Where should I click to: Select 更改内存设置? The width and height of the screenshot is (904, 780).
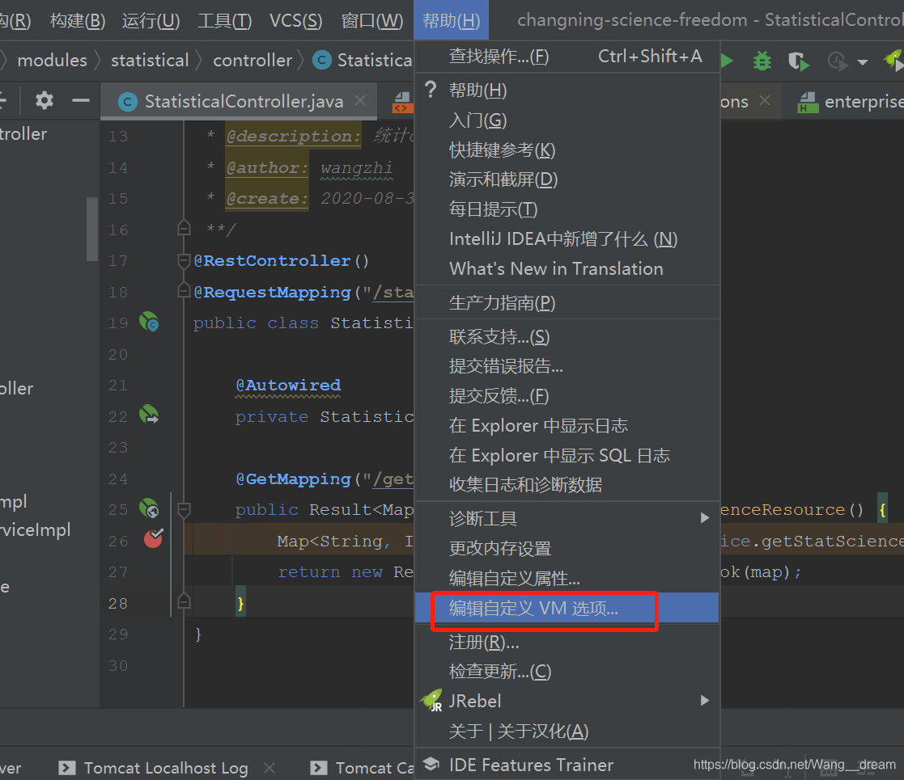pyautogui.click(x=567, y=549)
